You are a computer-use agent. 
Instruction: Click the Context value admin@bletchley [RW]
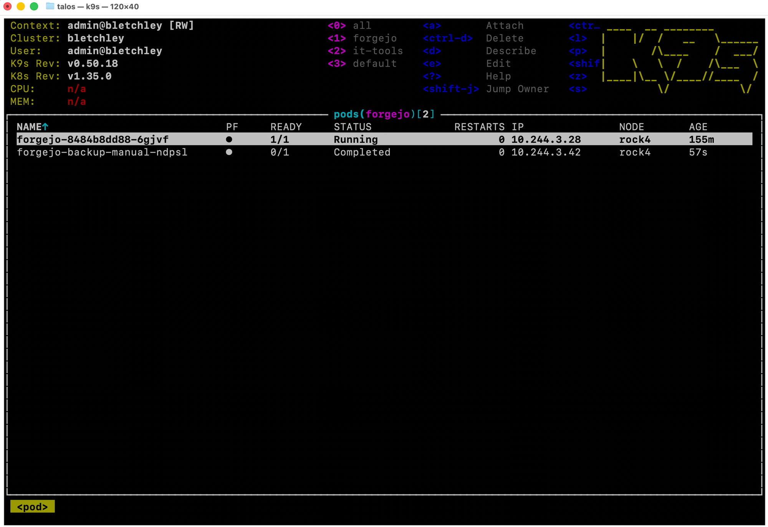(131, 25)
